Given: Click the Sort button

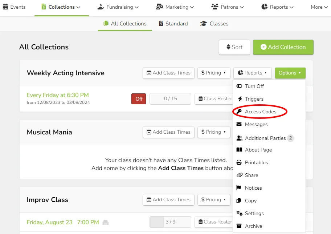Looking at the screenshot, I should (234, 47).
